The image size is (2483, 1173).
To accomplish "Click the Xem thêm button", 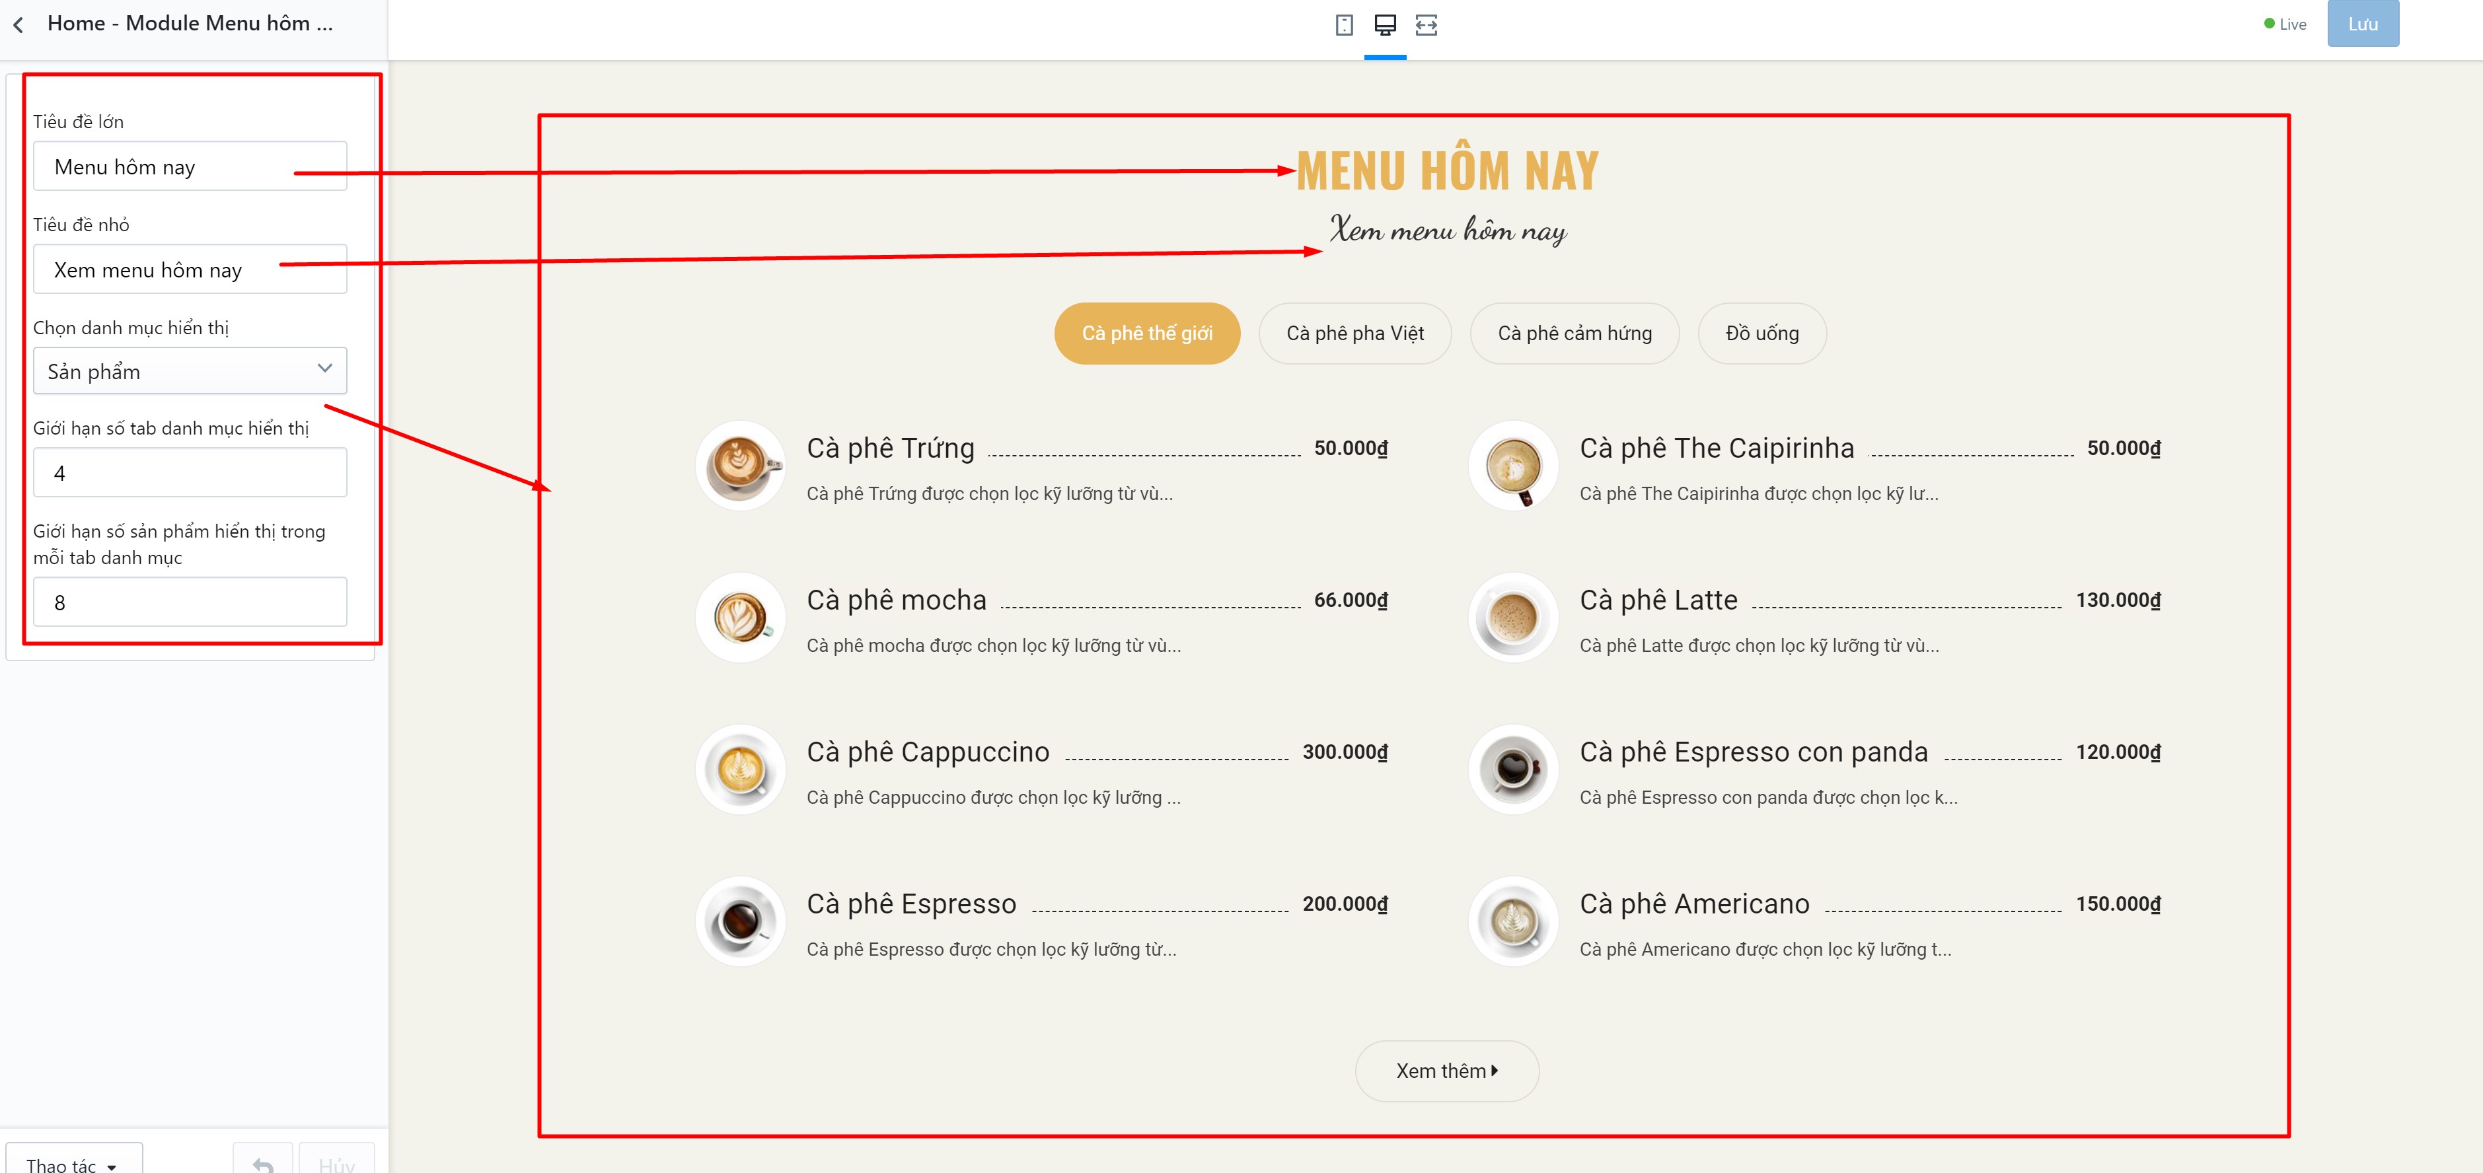I will click(x=1447, y=1071).
